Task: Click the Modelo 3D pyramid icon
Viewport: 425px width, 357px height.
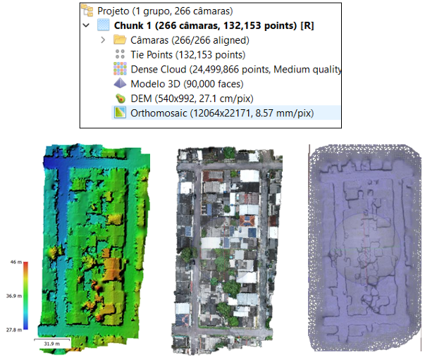Action: (120, 83)
